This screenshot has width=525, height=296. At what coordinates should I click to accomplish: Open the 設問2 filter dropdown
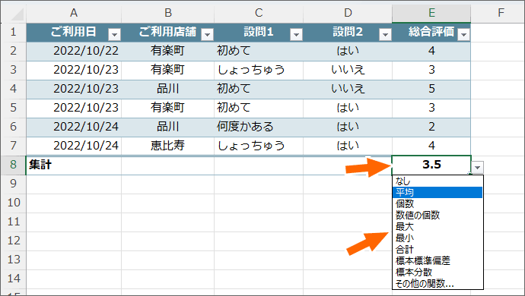[385, 34]
